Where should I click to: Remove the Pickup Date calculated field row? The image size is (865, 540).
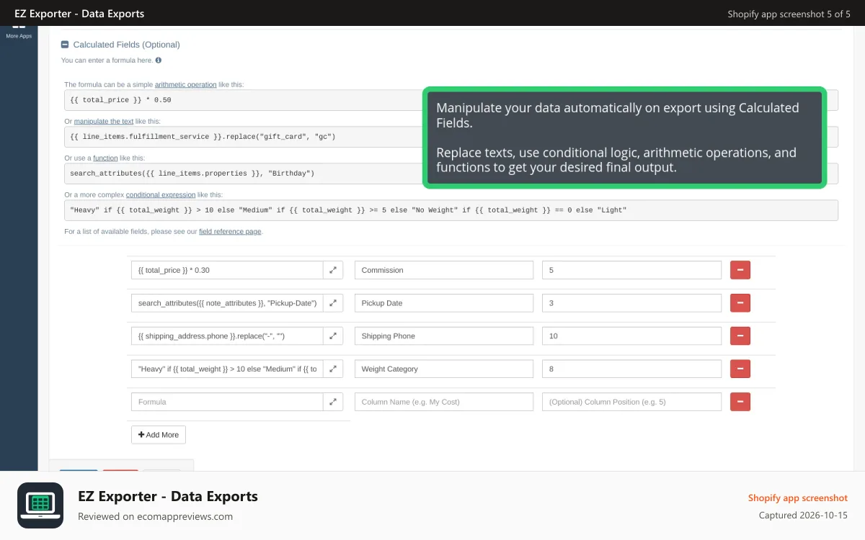tap(740, 303)
